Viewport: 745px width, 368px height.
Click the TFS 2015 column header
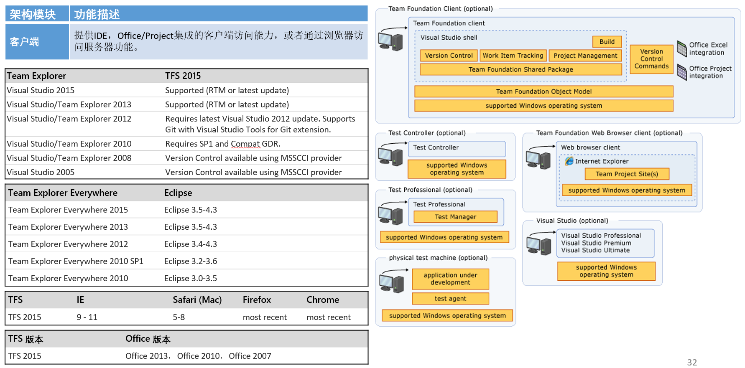pyautogui.click(x=183, y=76)
